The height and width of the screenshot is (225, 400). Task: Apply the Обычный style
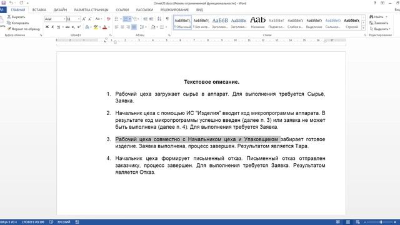click(182, 22)
